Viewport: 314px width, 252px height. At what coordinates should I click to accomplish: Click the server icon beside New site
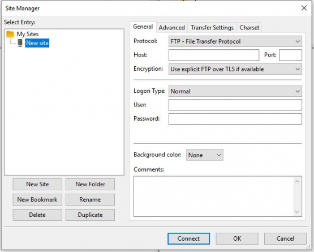[20, 43]
